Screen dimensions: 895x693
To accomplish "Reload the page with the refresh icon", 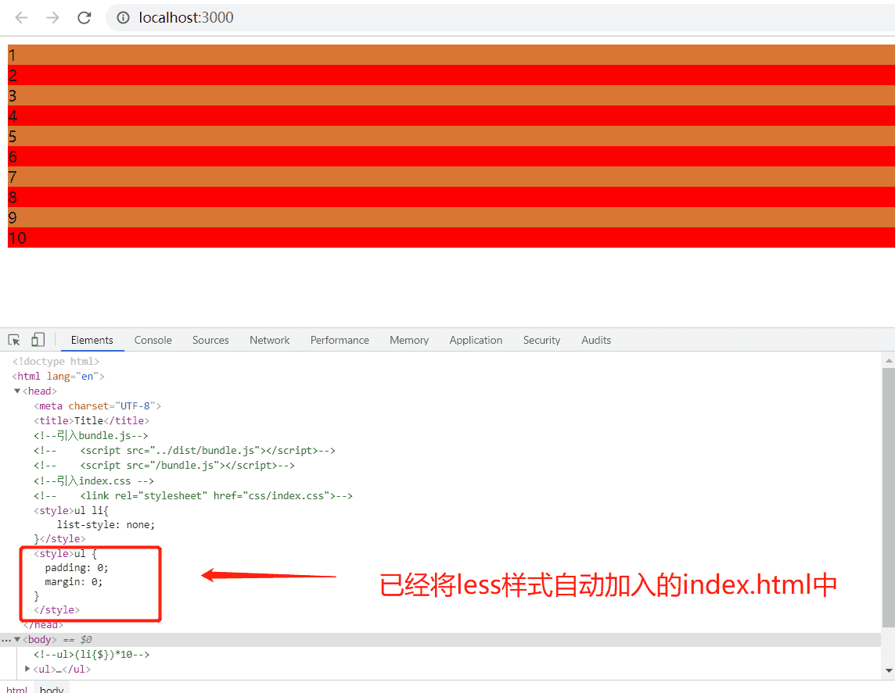I will pyautogui.click(x=84, y=18).
